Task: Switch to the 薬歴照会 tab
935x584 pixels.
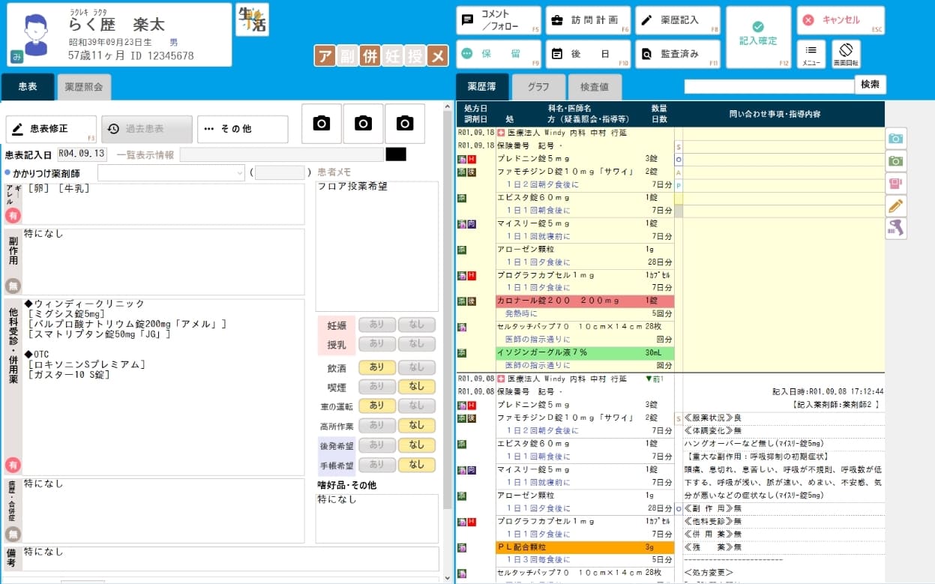Action: coord(84,87)
